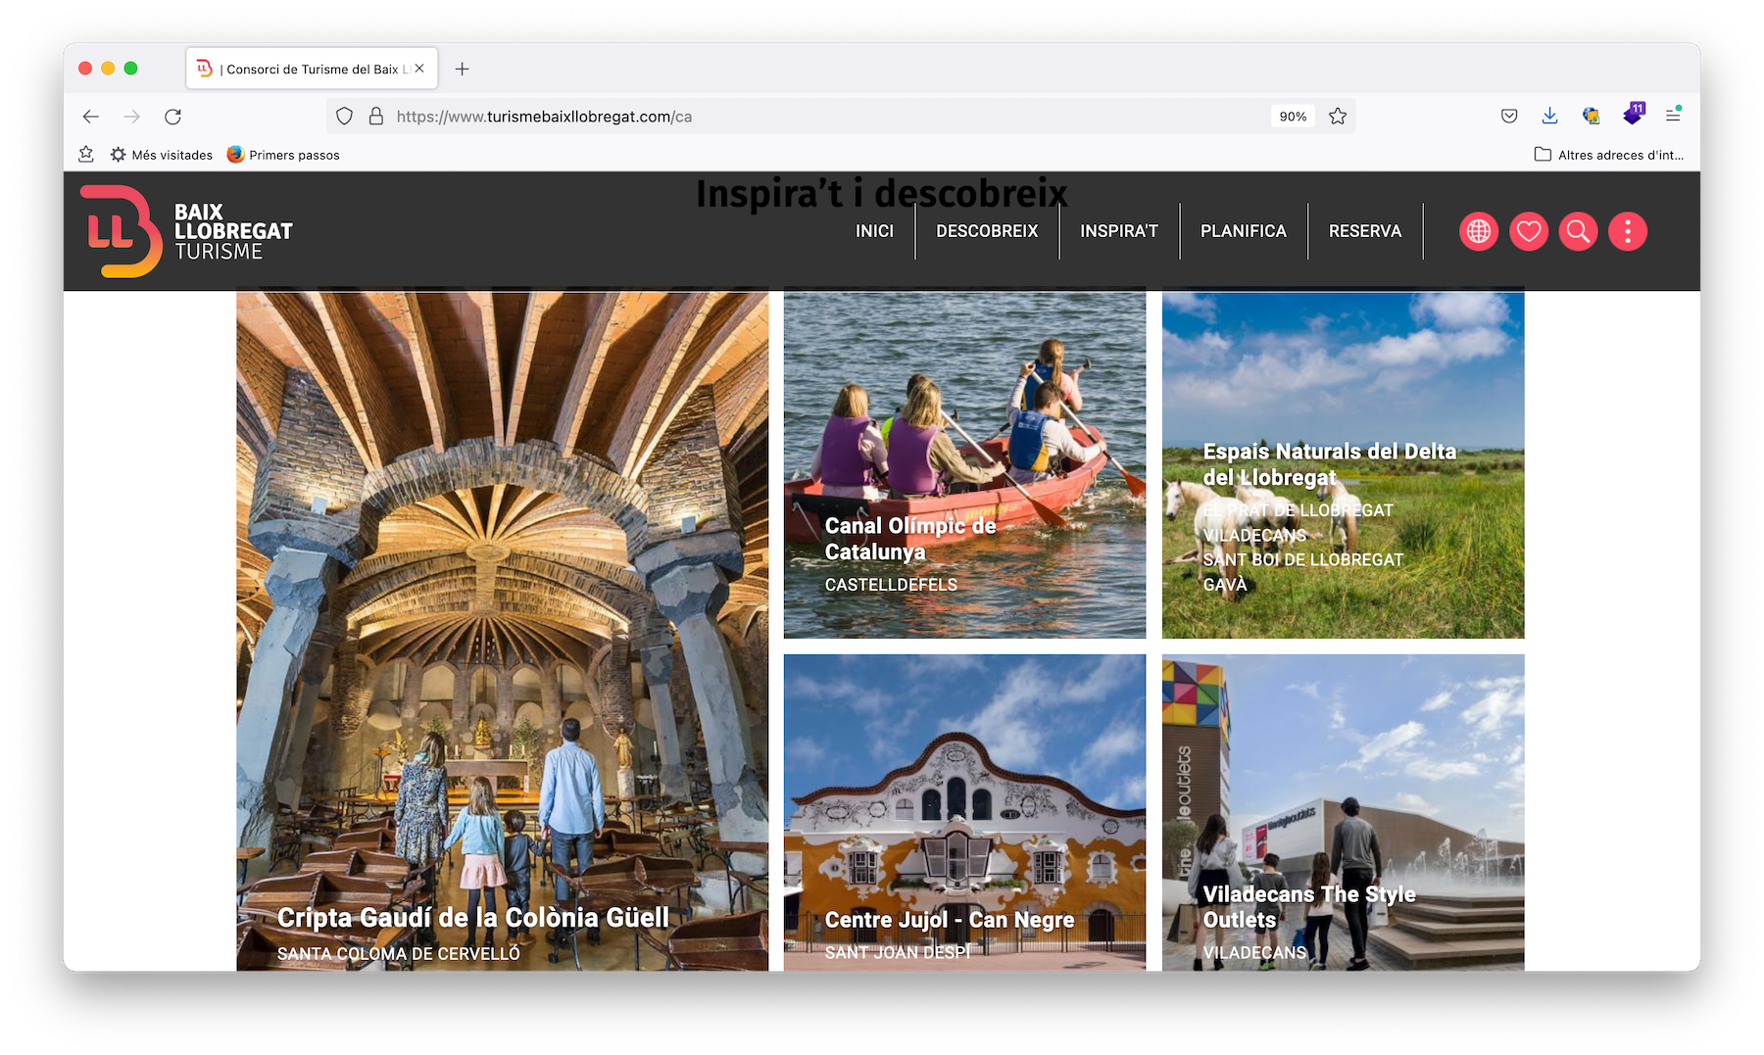Click the RESERVA menu item
Screen dimensions: 1764x1055
coord(1364,231)
